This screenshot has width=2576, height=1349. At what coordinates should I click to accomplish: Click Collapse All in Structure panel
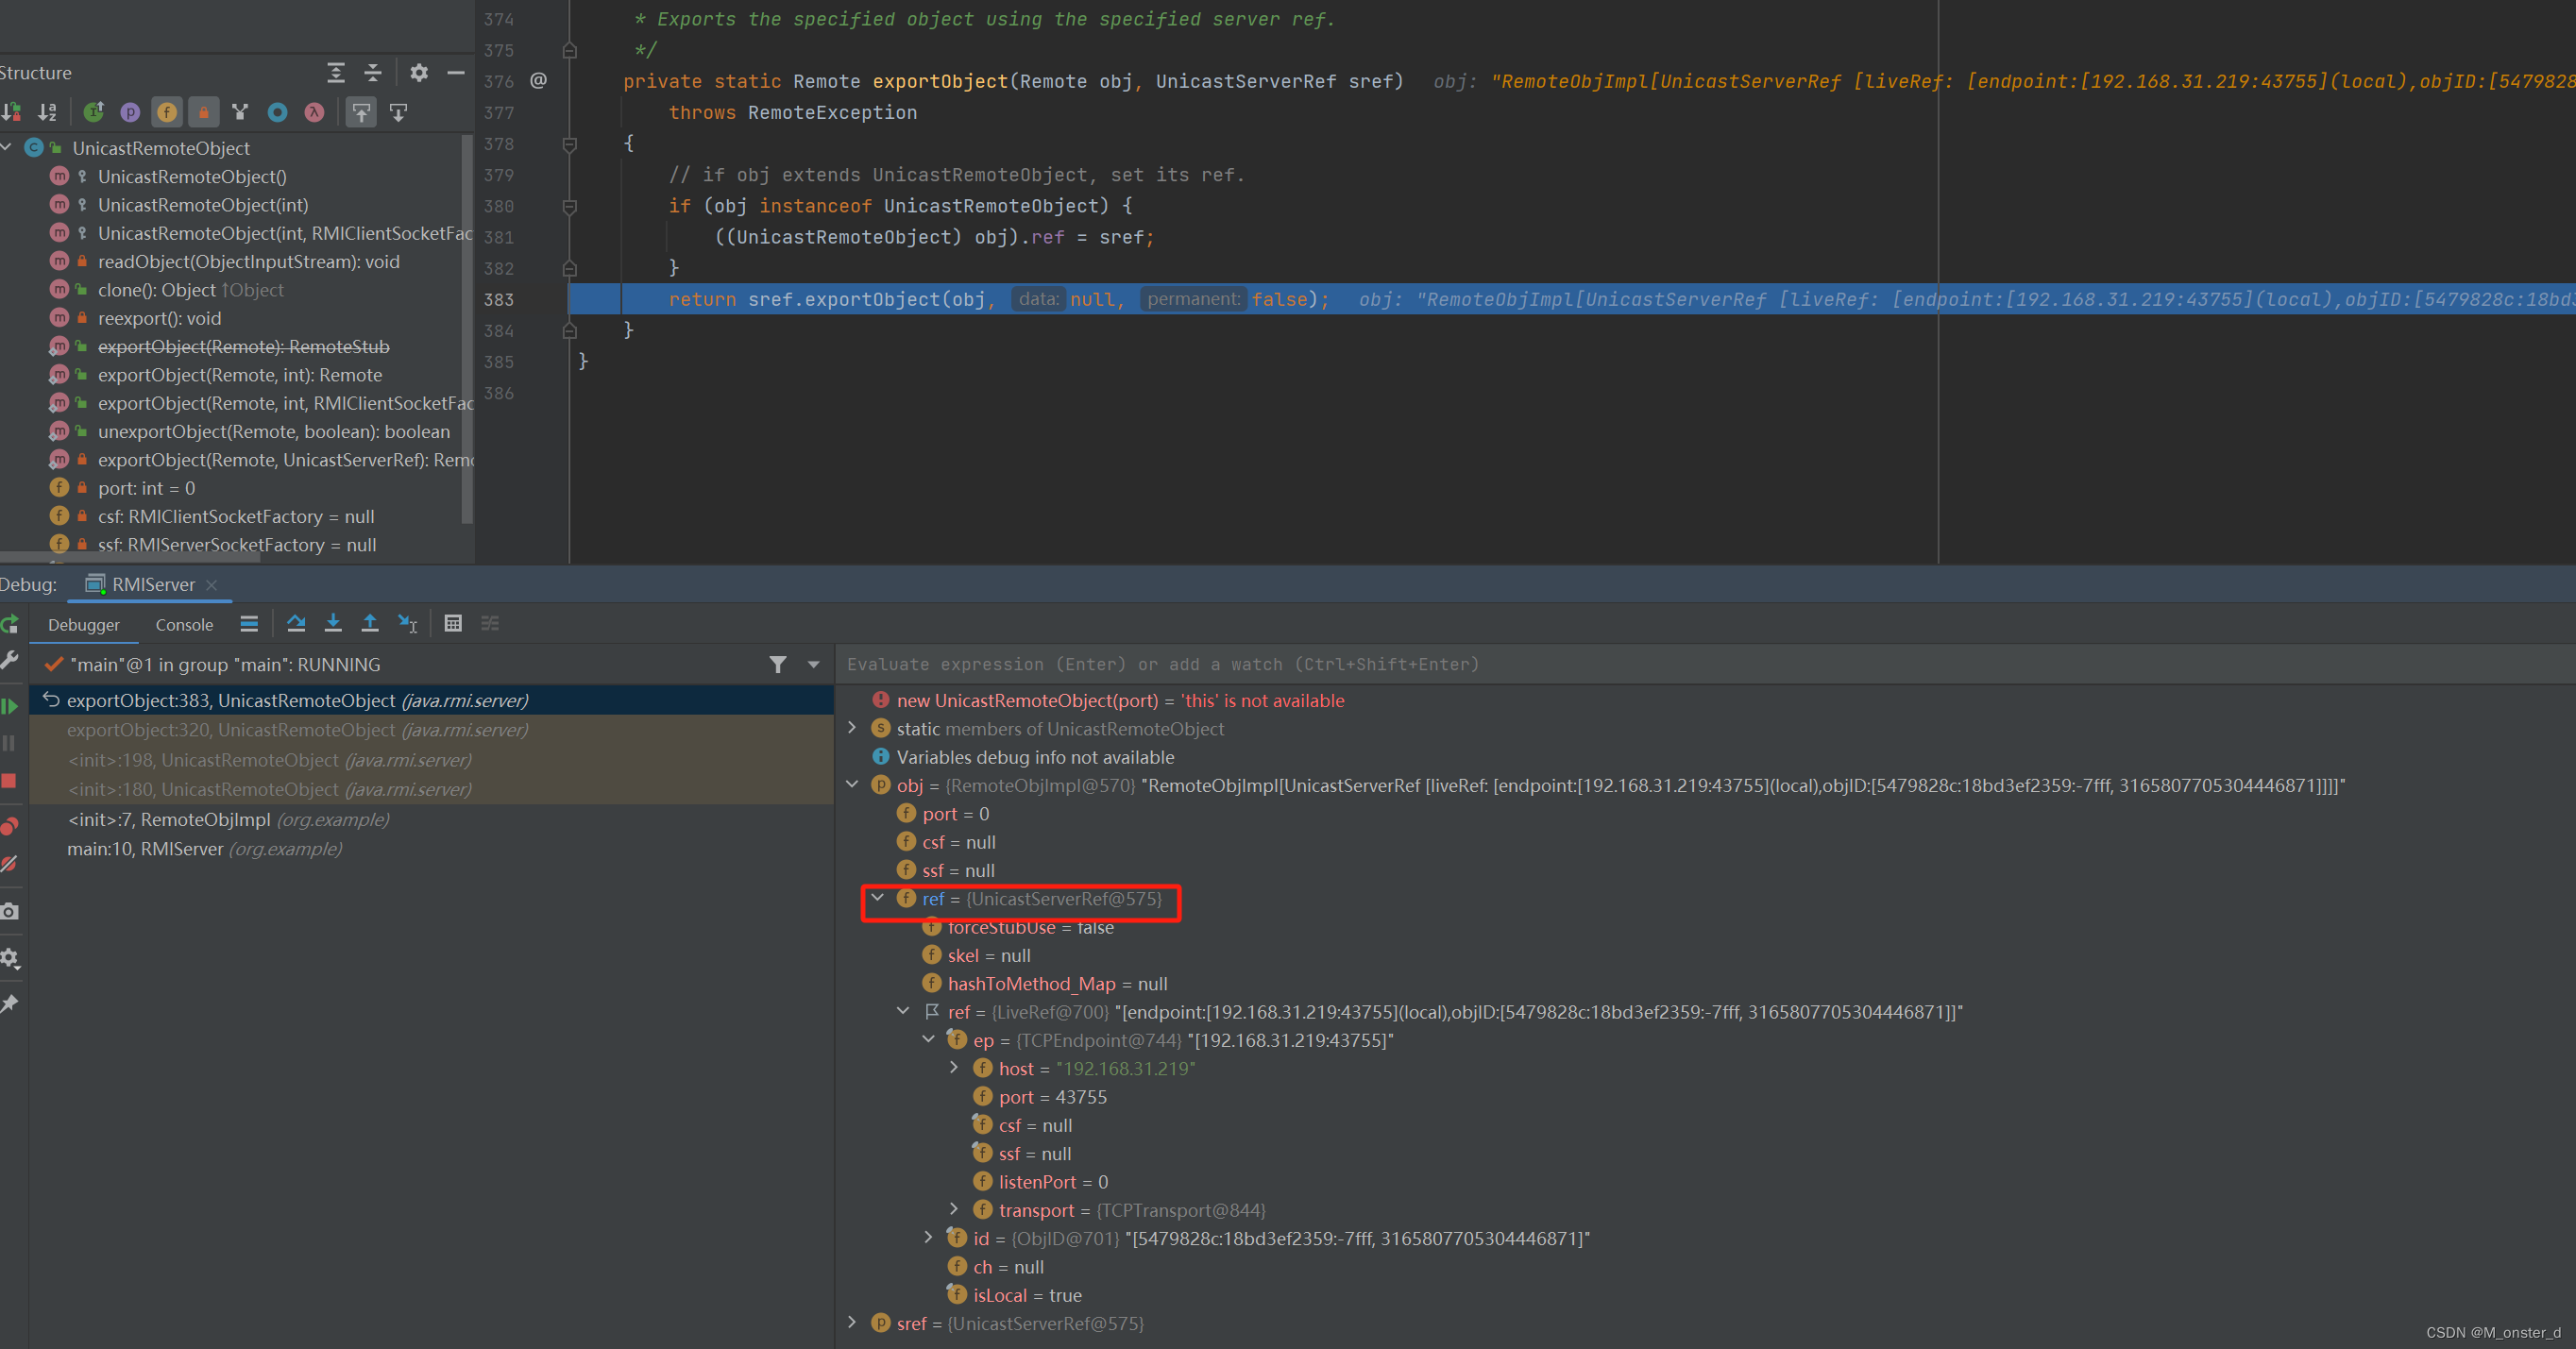373,72
